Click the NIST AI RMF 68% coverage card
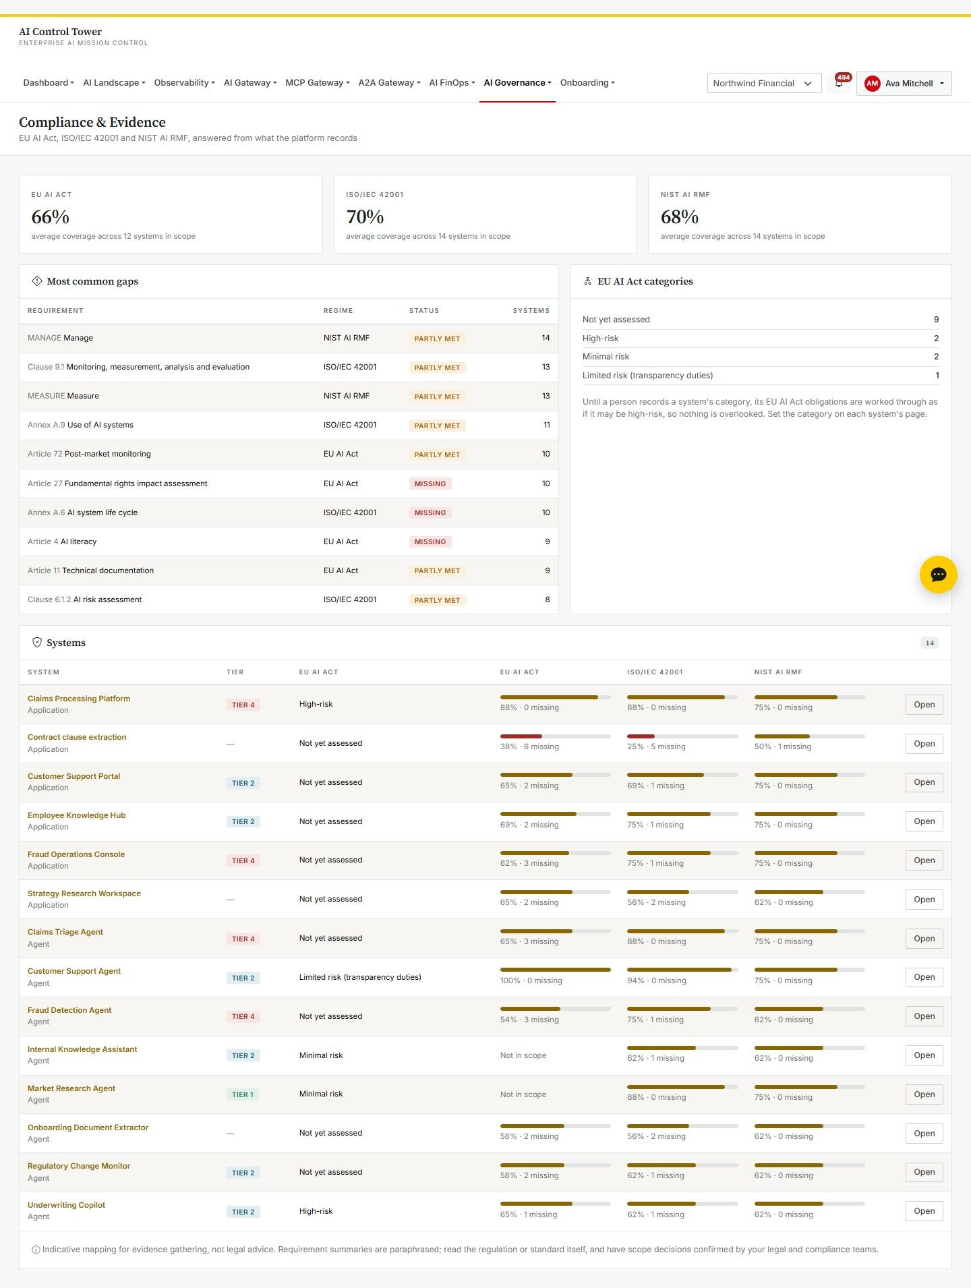 coord(800,214)
